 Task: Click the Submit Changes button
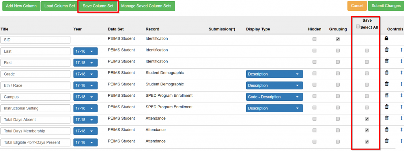click(x=386, y=6)
